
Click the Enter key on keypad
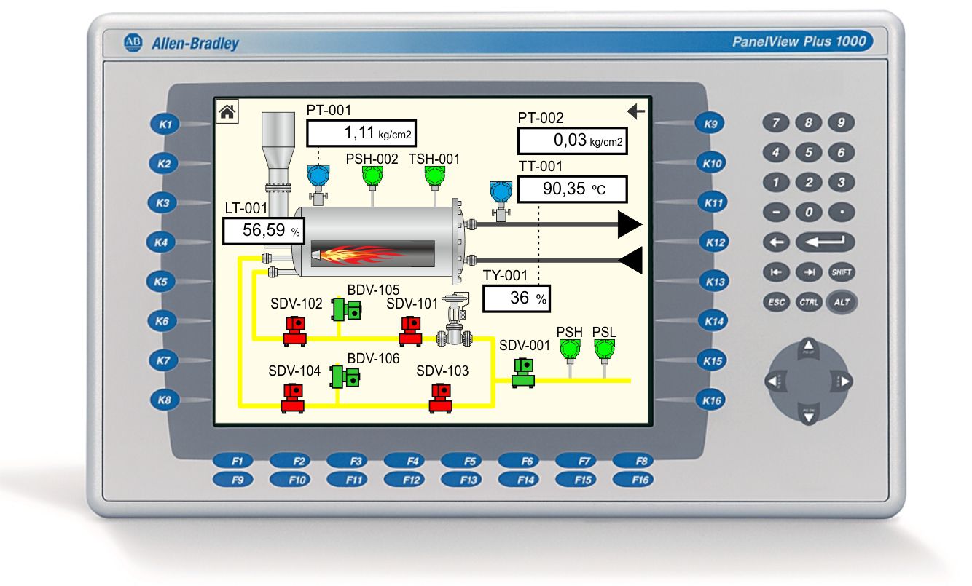(826, 242)
